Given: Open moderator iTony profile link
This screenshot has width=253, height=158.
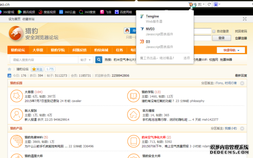Looking at the screenshot, I should [x=219, y=83].
